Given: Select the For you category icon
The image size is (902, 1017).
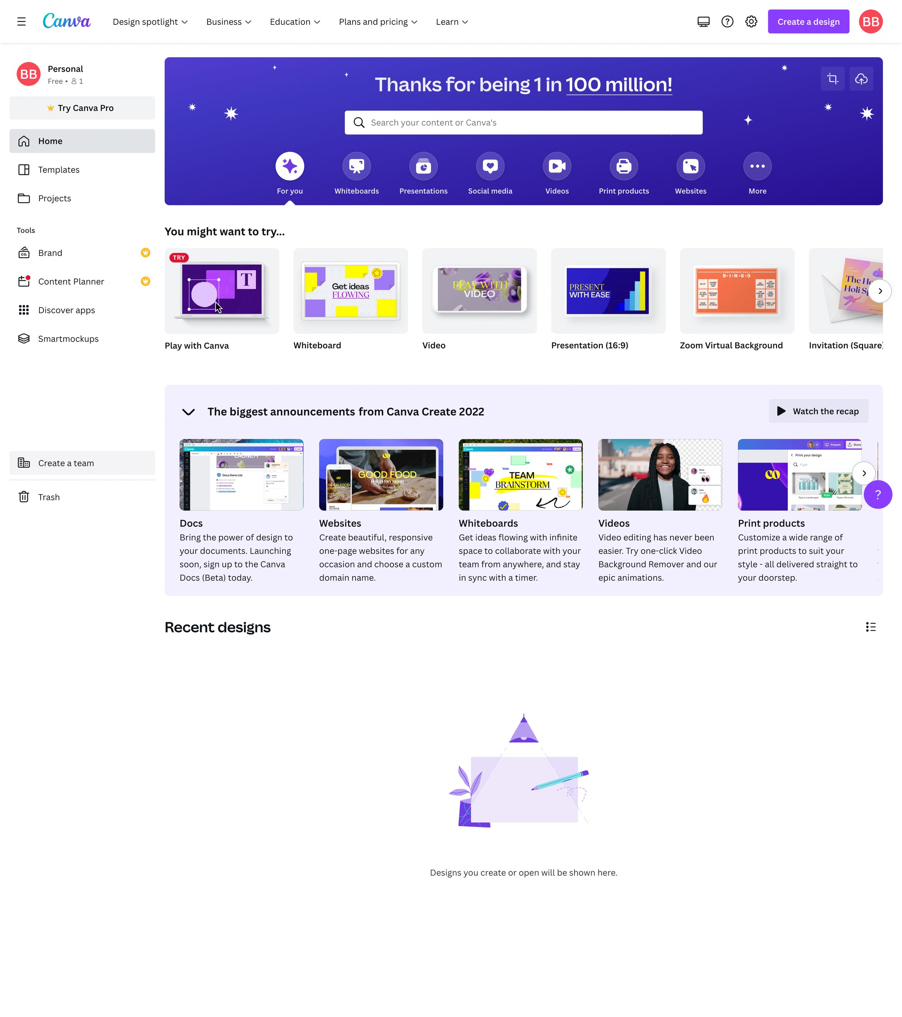Looking at the screenshot, I should (x=290, y=166).
